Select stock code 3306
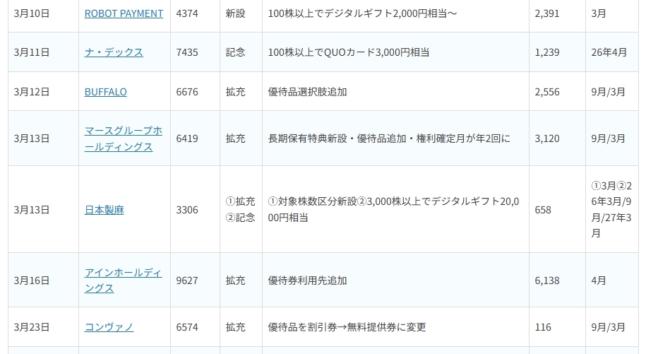The height and width of the screenshot is (354, 646). point(187,210)
